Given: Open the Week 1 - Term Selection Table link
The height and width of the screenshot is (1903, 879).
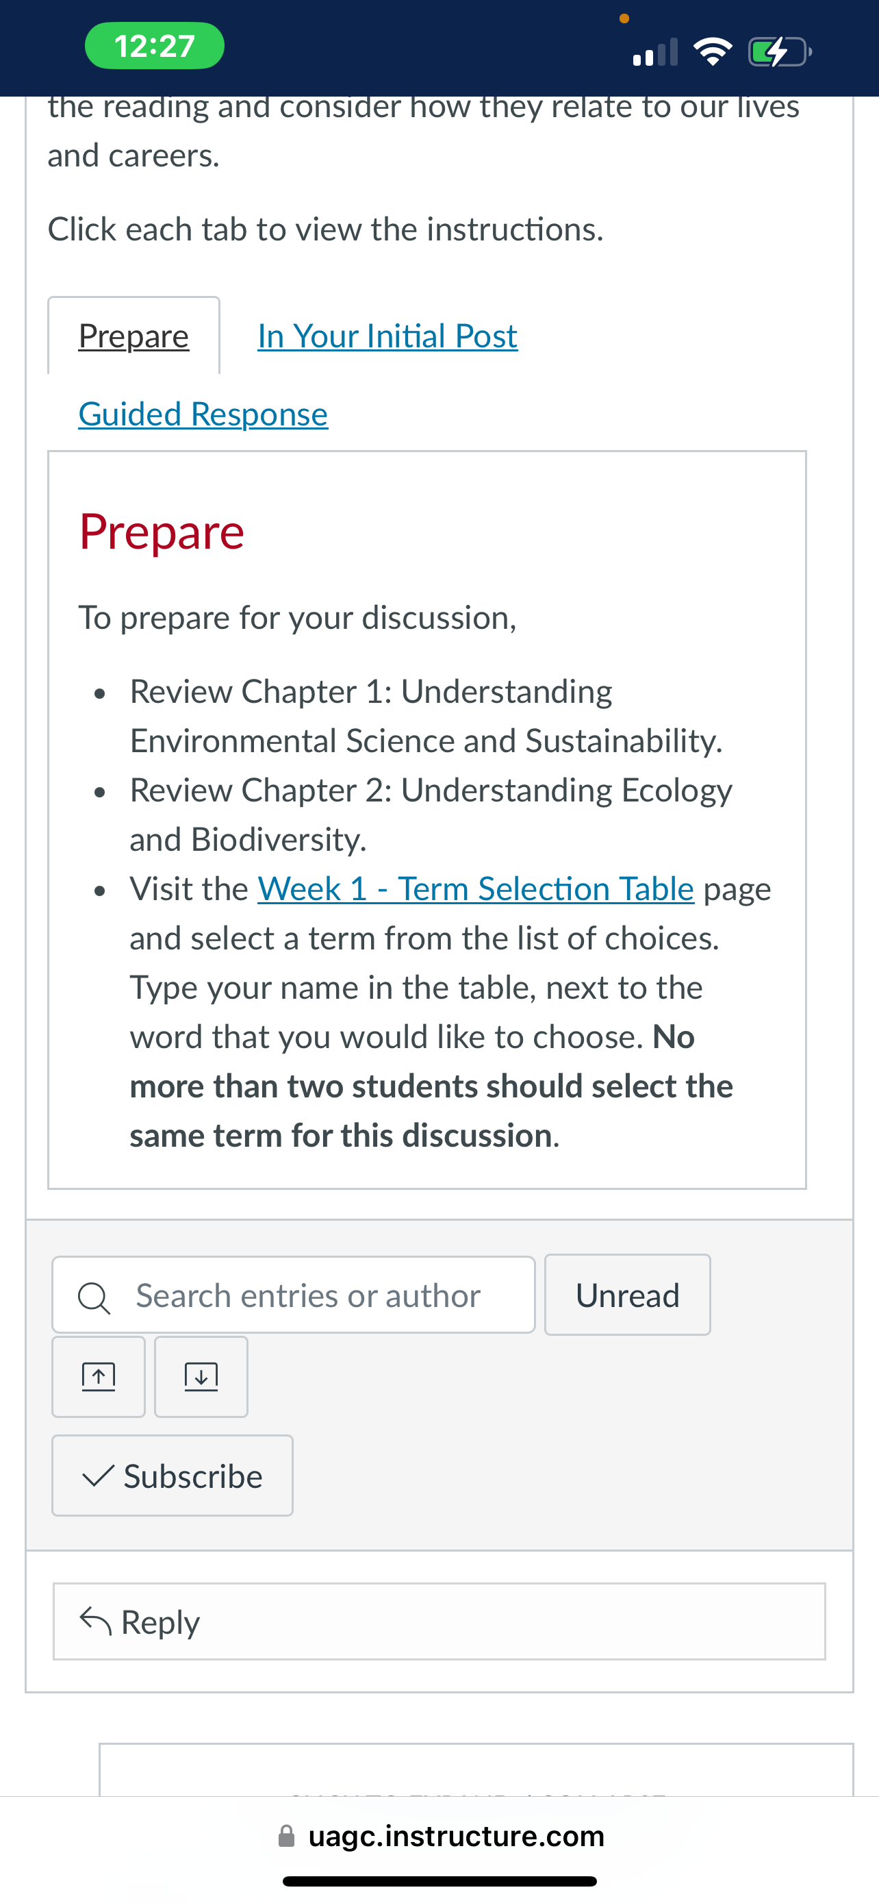Looking at the screenshot, I should coord(476,888).
